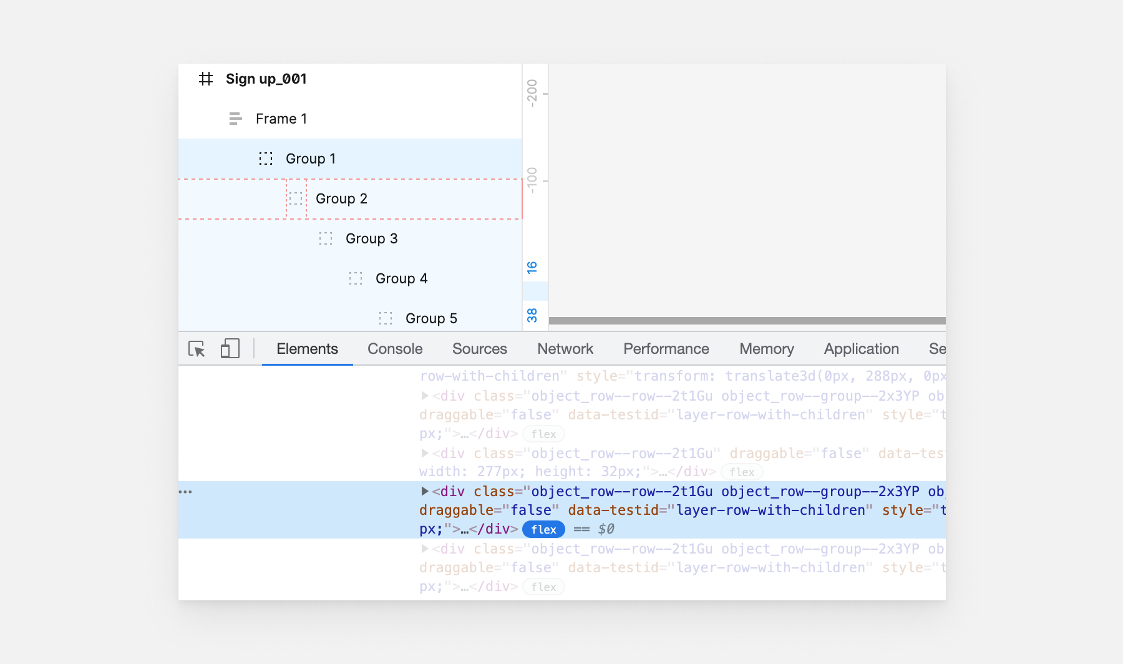
Task: Click the Group 1 dashed-square icon
Action: (266, 159)
